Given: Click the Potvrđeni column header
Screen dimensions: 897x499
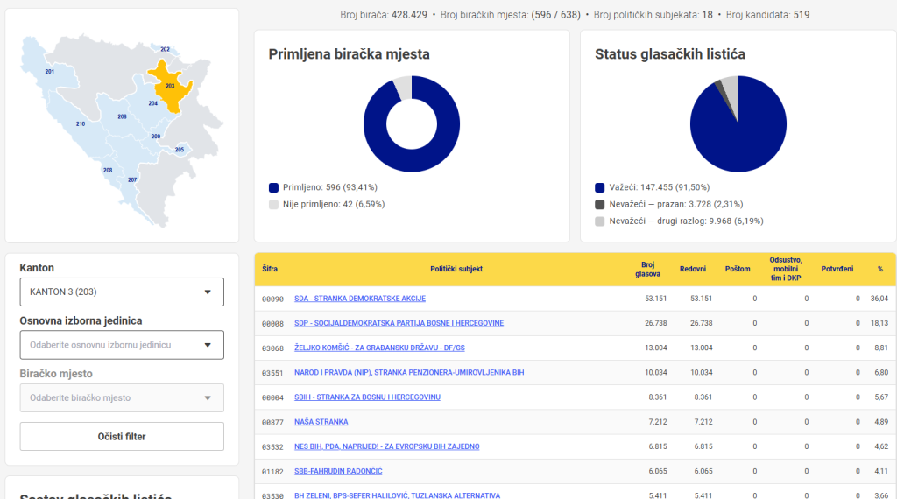Looking at the screenshot, I should tap(837, 269).
